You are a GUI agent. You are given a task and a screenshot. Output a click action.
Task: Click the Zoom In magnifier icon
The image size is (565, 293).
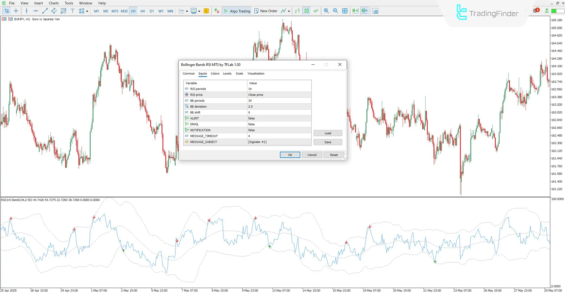point(326,11)
